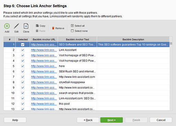Toggle the checkbox in row 11
The height and width of the screenshot is (126, 176).
pyautogui.click(x=23, y=98)
